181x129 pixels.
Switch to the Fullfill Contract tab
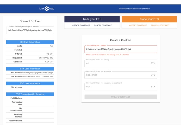tap(160, 25)
